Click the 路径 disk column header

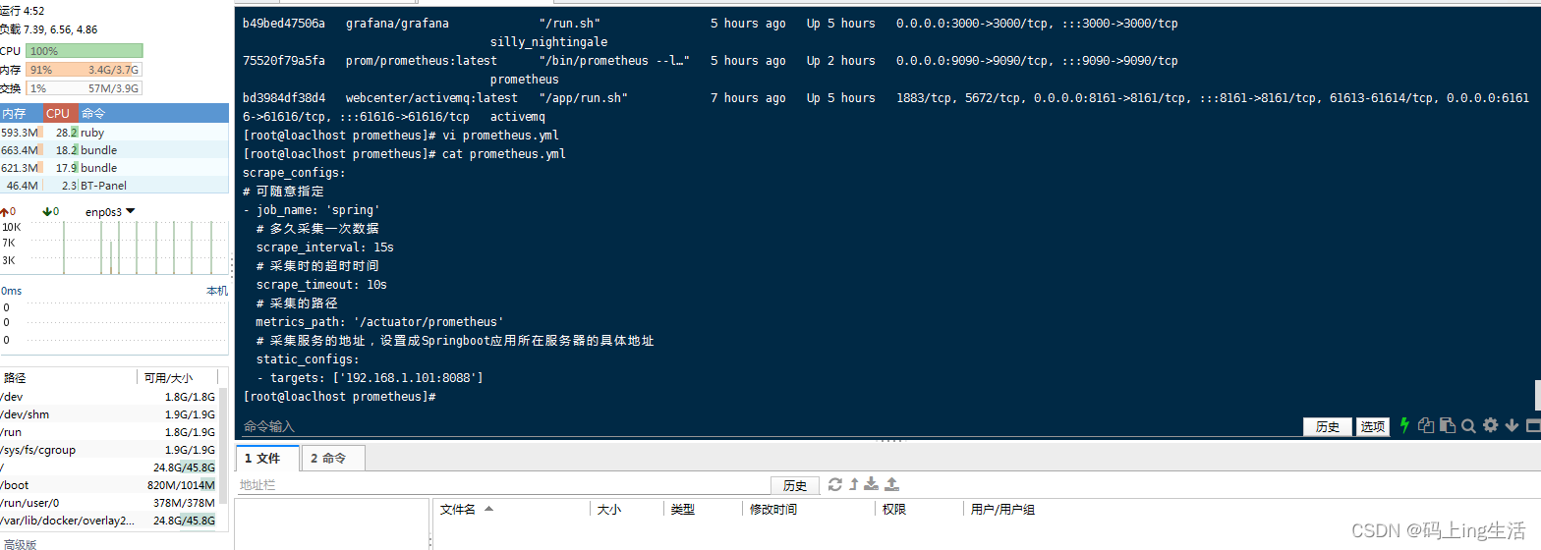click(x=67, y=377)
